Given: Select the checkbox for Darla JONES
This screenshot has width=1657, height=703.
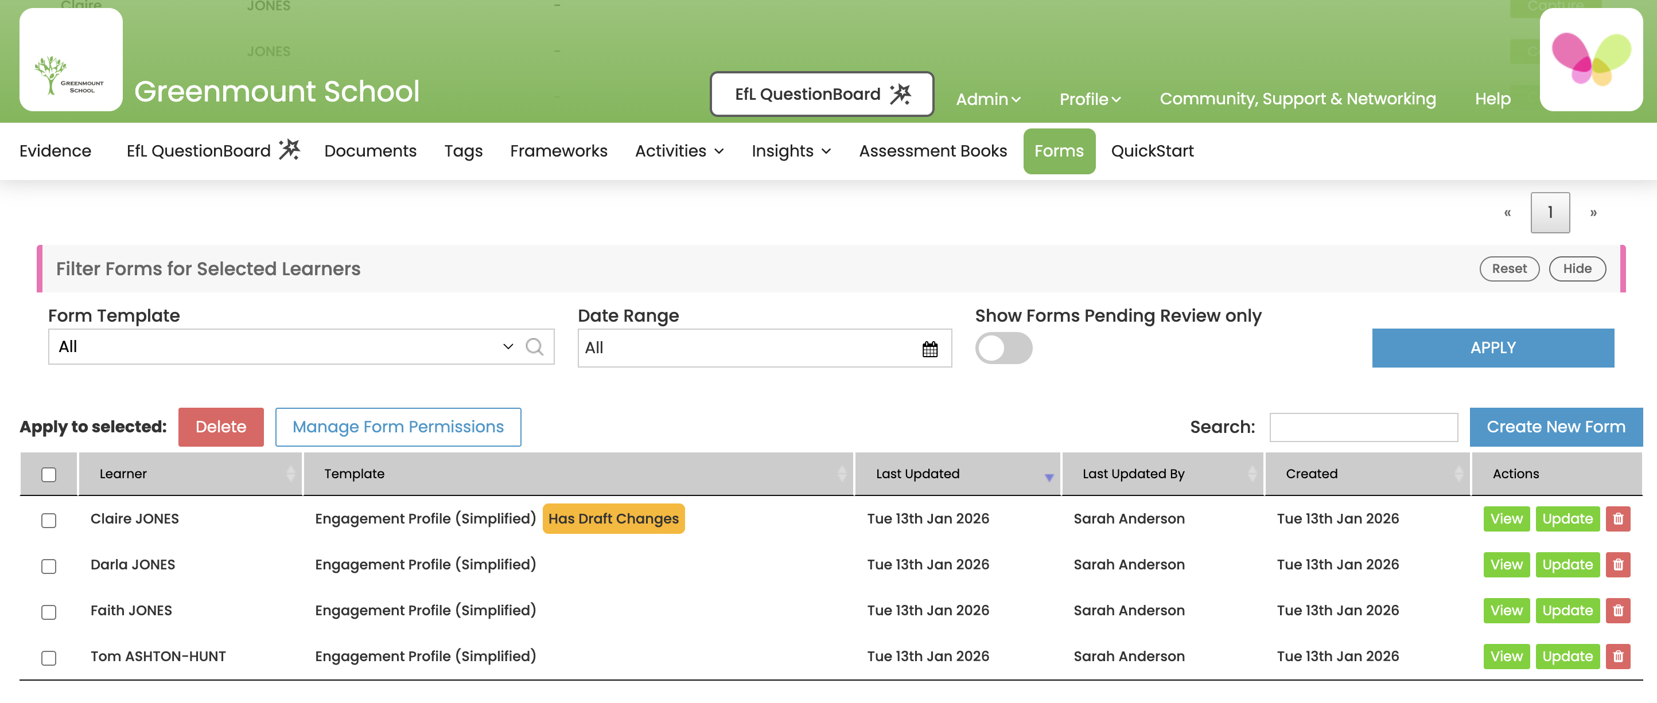Looking at the screenshot, I should pyautogui.click(x=48, y=566).
